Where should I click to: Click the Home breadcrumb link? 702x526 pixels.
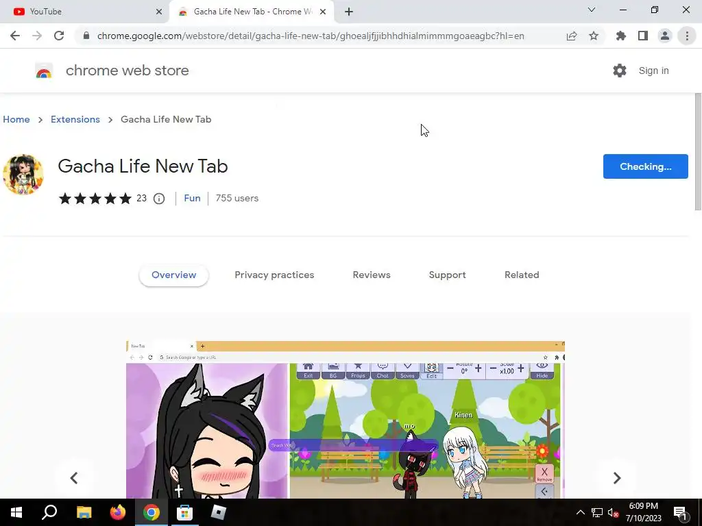[x=16, y=119]
